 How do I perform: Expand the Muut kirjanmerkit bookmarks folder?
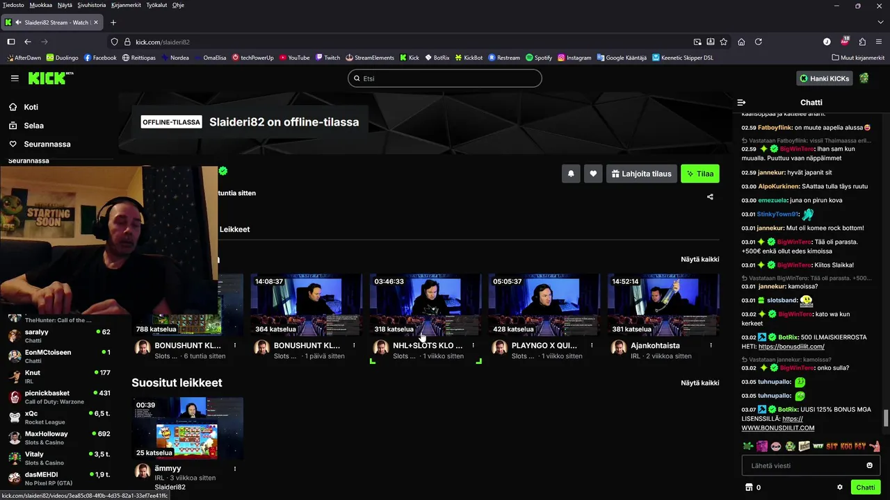857,58
